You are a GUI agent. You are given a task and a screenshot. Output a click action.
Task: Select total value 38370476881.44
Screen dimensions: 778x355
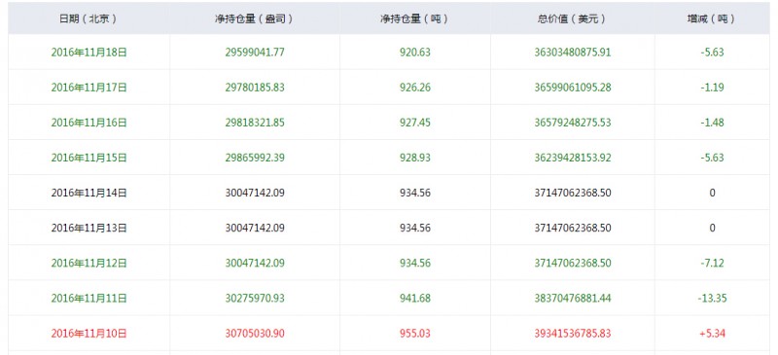(573, 298)
